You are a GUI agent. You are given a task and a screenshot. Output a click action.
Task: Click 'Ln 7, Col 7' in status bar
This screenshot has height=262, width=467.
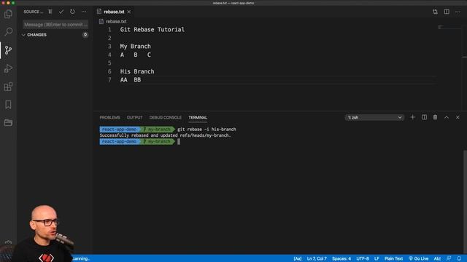(317, 258)
